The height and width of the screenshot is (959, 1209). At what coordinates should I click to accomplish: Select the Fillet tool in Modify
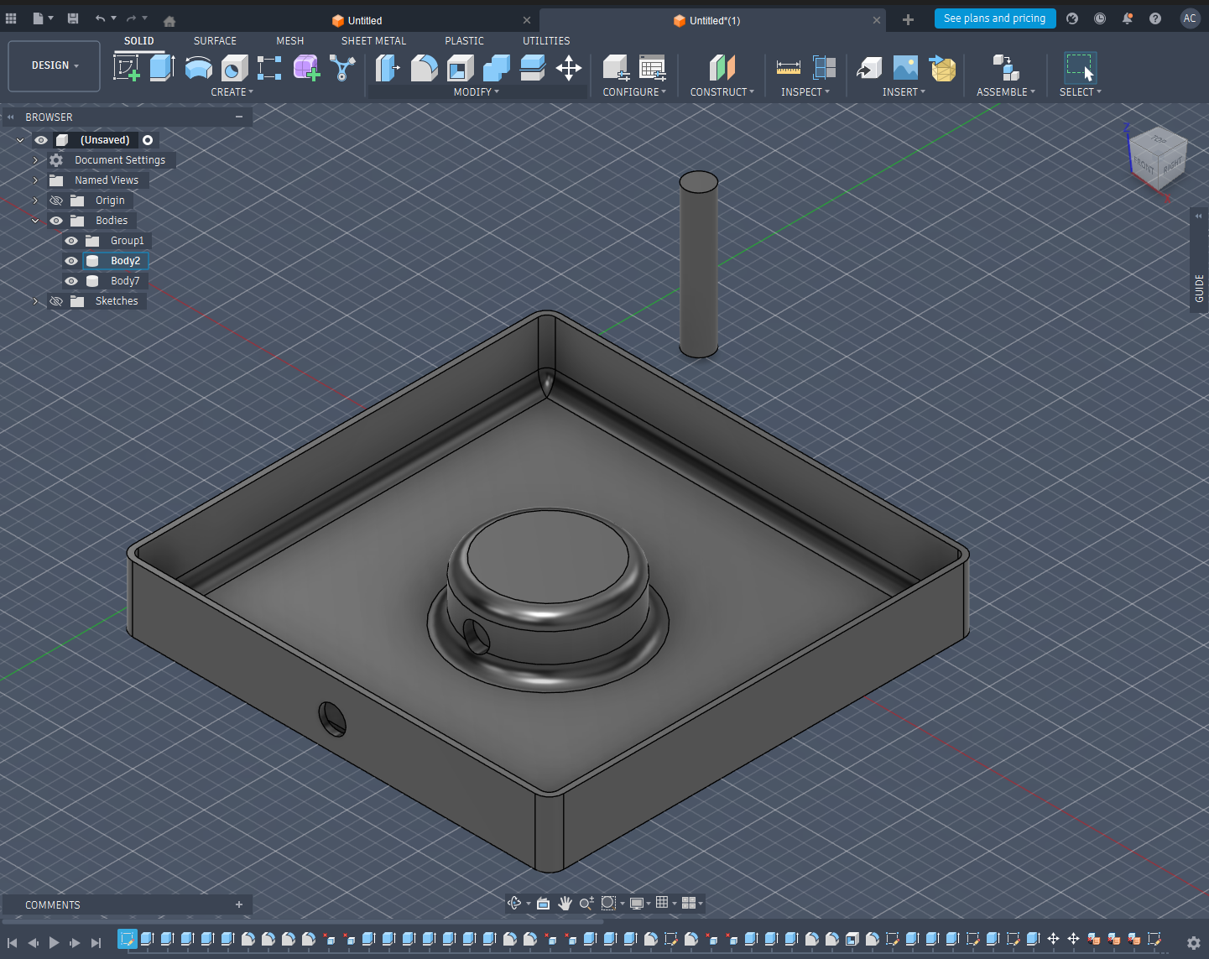point(425,68)
